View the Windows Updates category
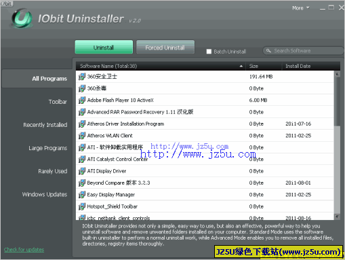This screenshot has height=260, width=345. [x=45, y=194]
